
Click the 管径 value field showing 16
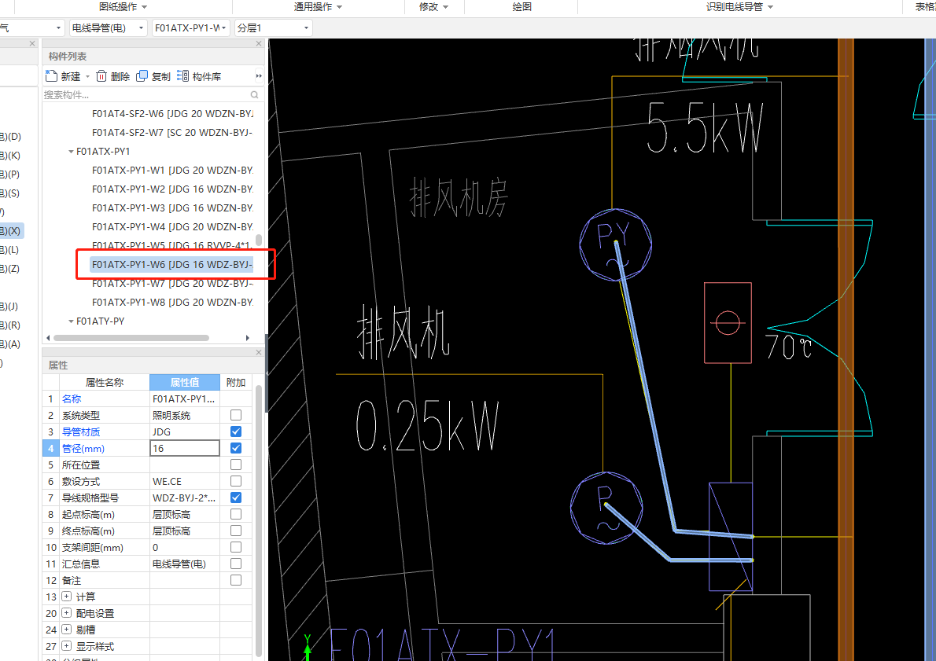pyautogui.click(x=185, y=448)
